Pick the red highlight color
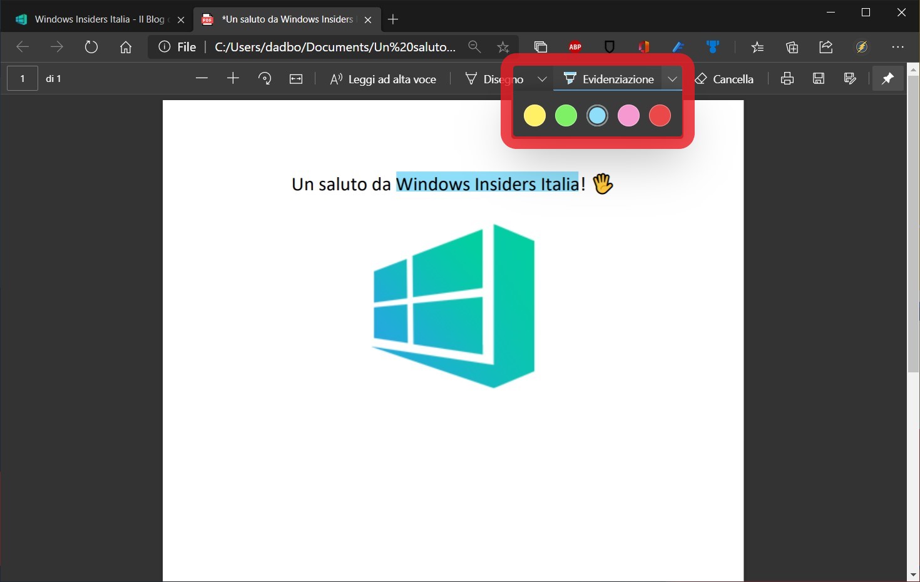 (x=660, y=116)
